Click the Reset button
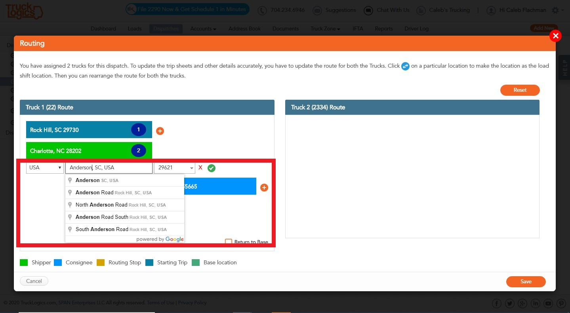 (x=520, y=90)
